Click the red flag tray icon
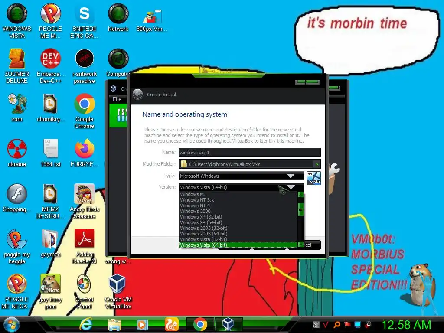Image resolution: width=444 pixels, height=333 pixels. [347, 324]
